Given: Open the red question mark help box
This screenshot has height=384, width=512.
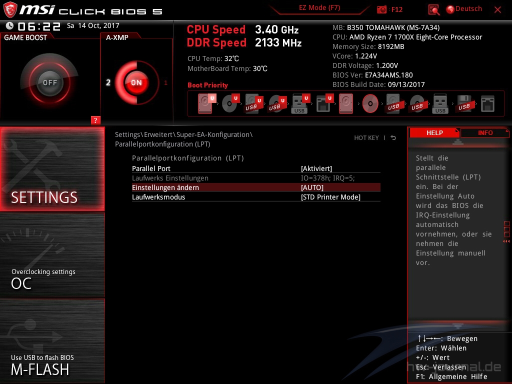Looking at the screenshot, I should click(x=95, y=120).
